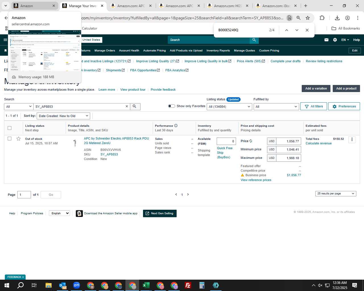Image resolution: width=364 pixels, height=291 pixels.
Task: Click the inventory search magnifier button
Action: [x=135, y=107]
